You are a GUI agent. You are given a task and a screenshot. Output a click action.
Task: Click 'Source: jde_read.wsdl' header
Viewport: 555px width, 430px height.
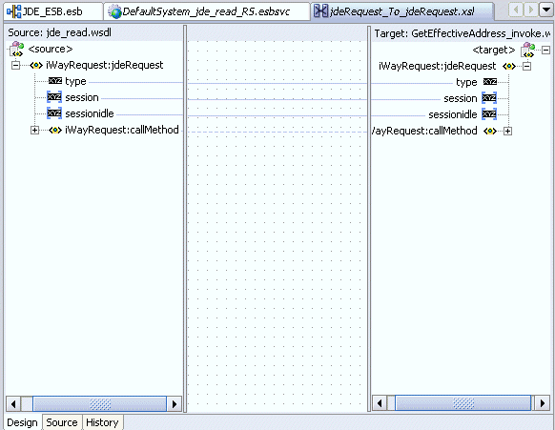pos(59,32)
